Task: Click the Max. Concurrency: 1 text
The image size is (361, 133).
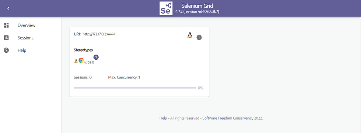Action: 124,77
